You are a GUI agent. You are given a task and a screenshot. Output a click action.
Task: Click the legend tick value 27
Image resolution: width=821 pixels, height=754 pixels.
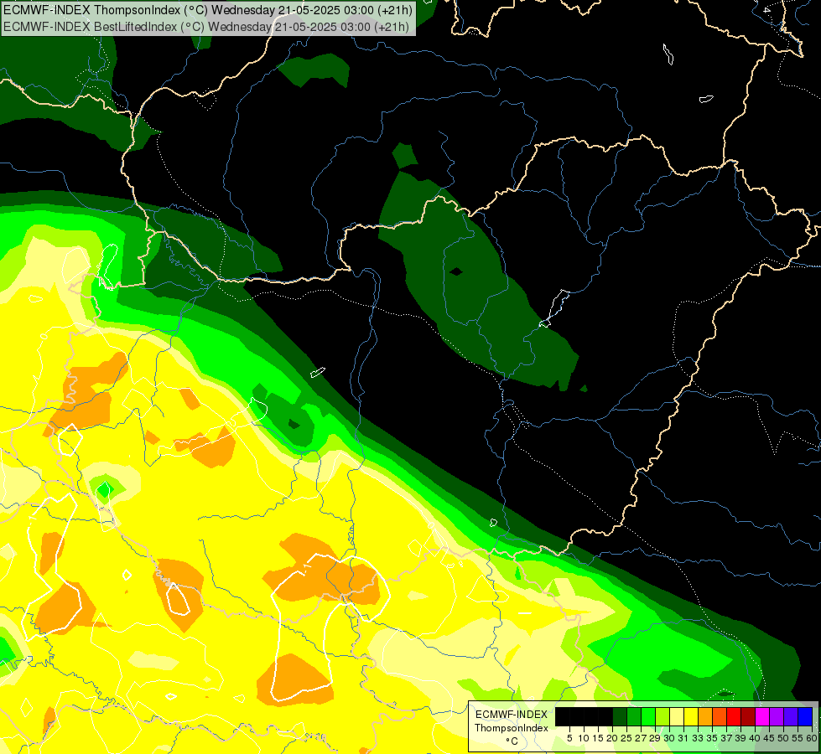[x=641, y=738]
